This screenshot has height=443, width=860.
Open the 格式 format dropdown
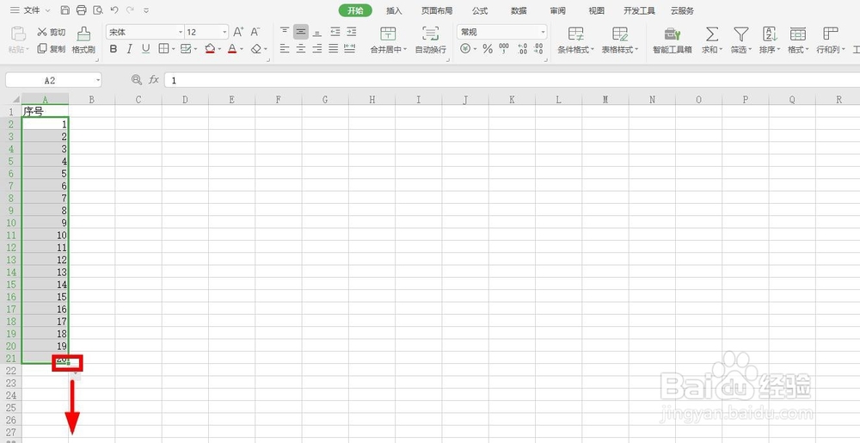pos(798,49)
